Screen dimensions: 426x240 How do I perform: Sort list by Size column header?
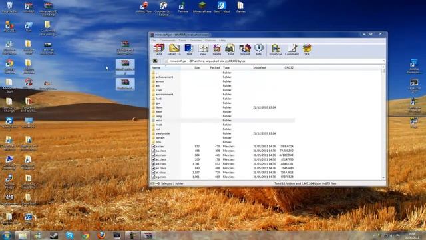pos(191,67)
